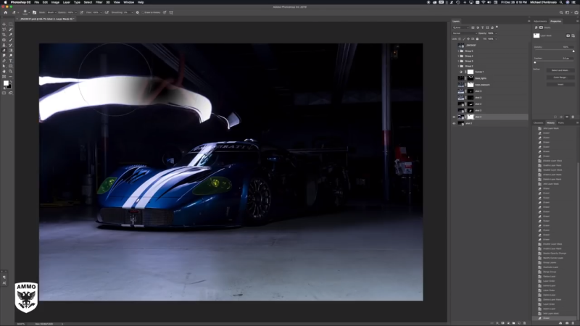This screenshot has width=580, height=326.
Task: Select the Hand tool
Action: (4, 71)
